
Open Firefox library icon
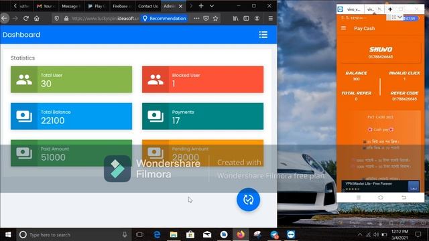click(235, 18)
